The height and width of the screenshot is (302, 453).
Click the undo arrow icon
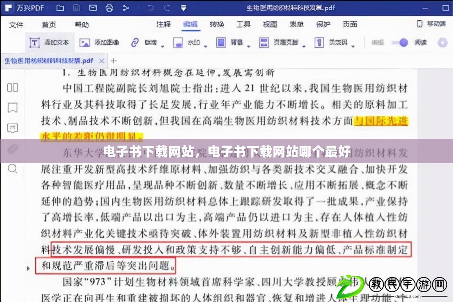pos(151,8)
